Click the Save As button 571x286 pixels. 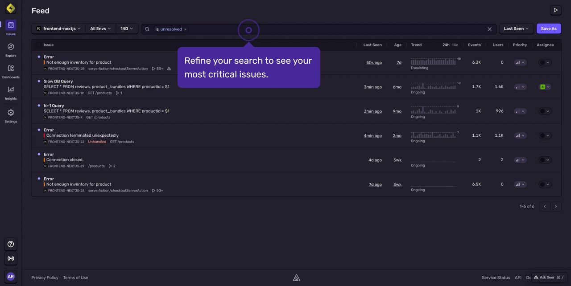click(549, 29)
